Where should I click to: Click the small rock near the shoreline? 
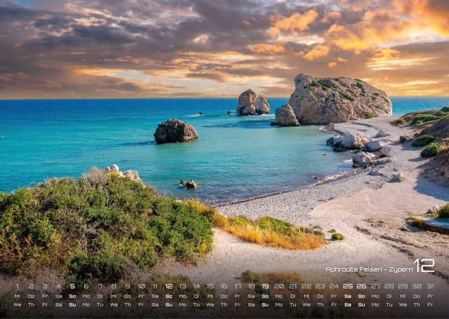189,184
